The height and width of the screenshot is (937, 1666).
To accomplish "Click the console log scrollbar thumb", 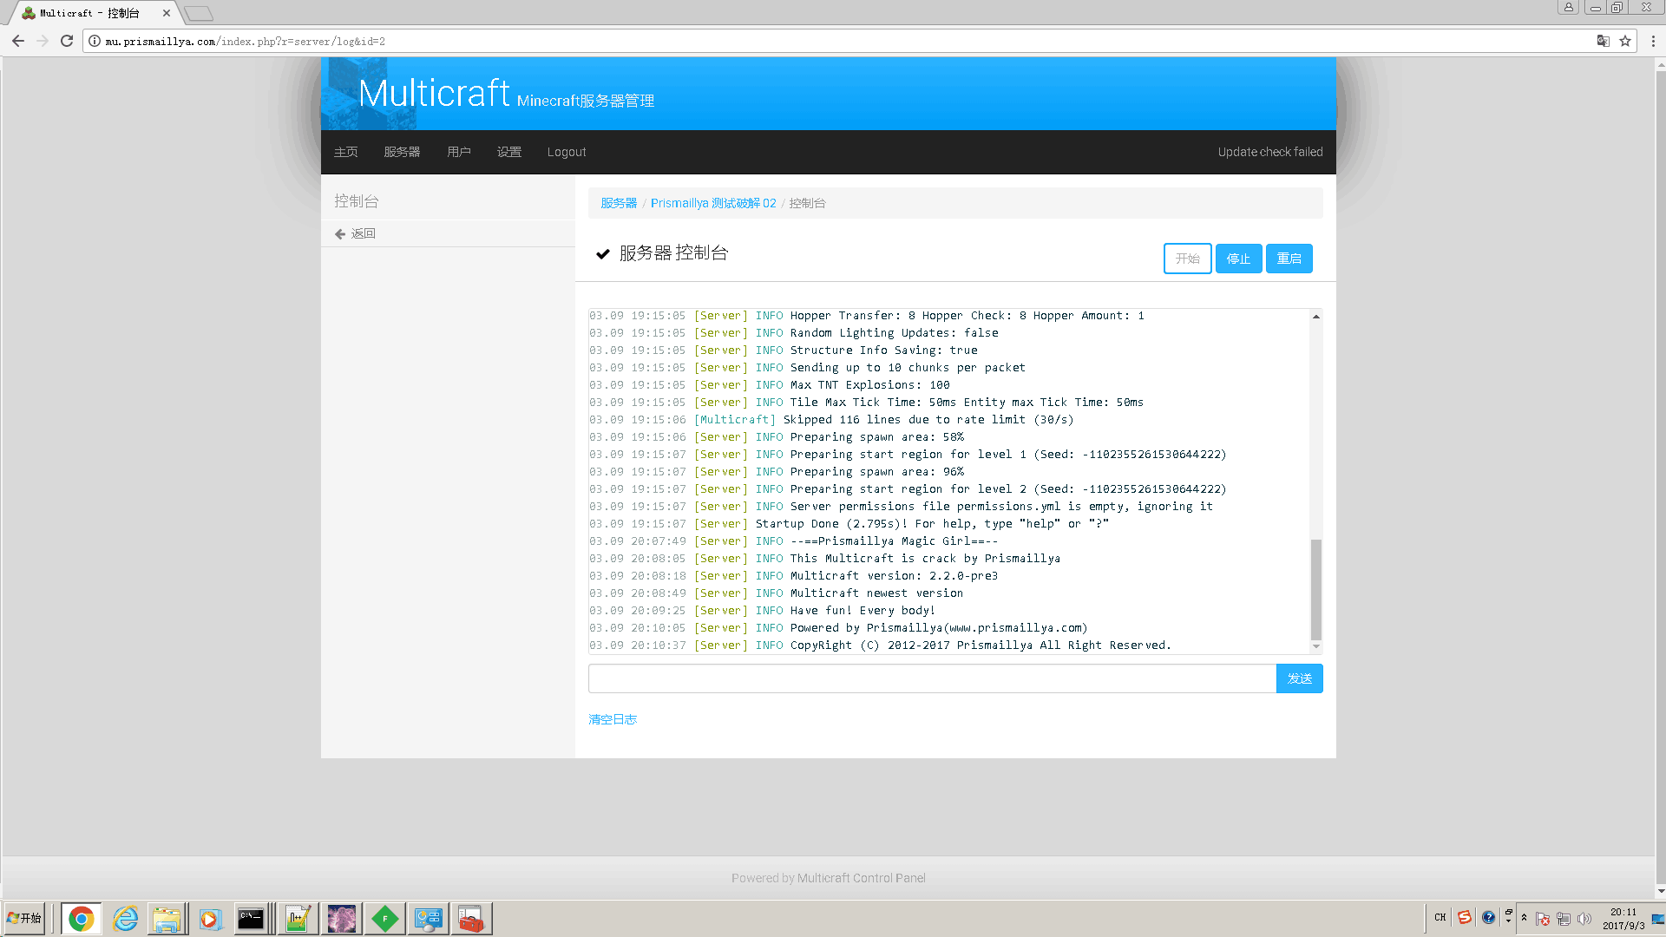I will pyautogui.click(x=1315, y=588).
